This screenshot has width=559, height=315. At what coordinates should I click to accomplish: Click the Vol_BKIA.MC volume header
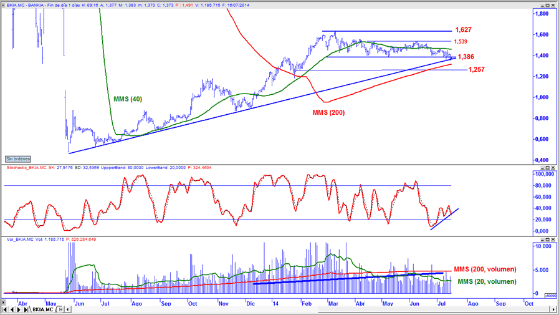pyautogui.click(x=20, y=239)
